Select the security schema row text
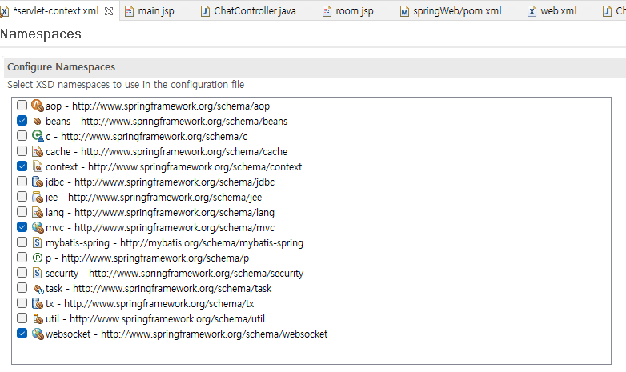This screenshot has width=626, height=372. (x=175, y=273)
